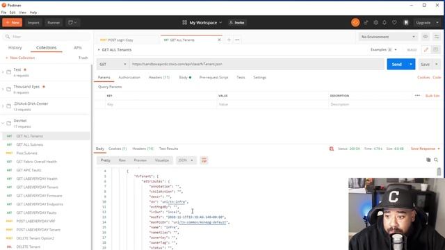Click the heart icon in header
Viewport: 445px width, 250px height.
[x=394, y=22]
